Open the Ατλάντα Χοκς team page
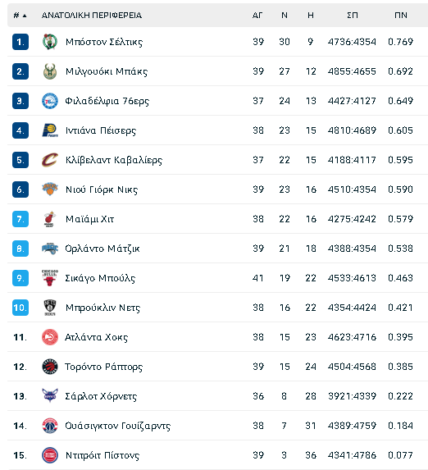This screenshot has width=428, height=470. point(97,337)
